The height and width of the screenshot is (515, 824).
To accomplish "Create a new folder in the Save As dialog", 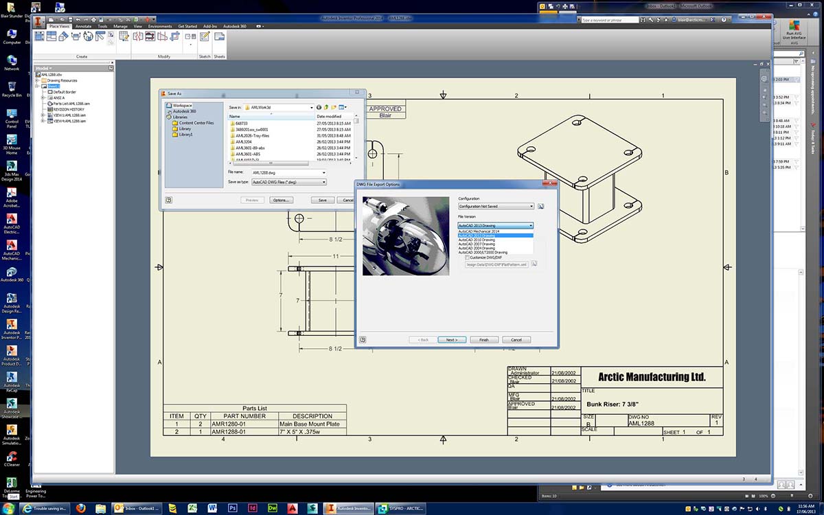I will pyautogui.click(x=334, y=107).
